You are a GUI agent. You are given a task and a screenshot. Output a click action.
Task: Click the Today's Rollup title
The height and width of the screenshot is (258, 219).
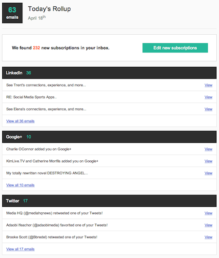[49, 9]
